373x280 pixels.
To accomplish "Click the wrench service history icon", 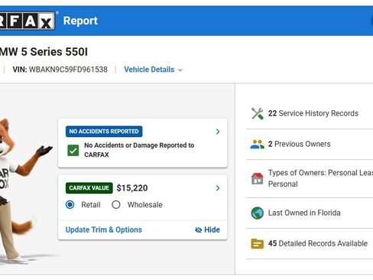I will pos(258,113).
